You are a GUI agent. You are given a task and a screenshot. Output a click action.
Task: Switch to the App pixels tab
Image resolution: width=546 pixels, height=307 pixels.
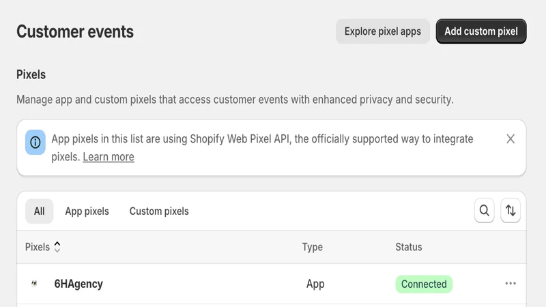pos(87,211)
